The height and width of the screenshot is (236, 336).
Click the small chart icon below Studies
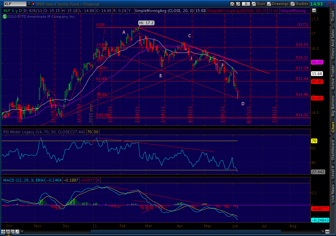pos(314,10)
